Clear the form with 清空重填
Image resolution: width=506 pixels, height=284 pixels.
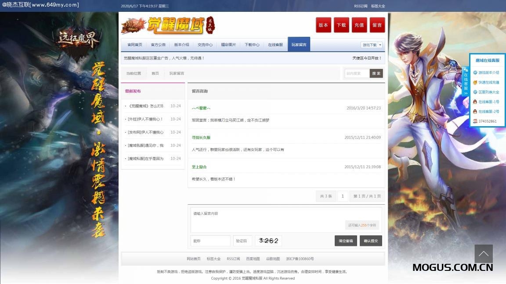click(x=346, y=241)
